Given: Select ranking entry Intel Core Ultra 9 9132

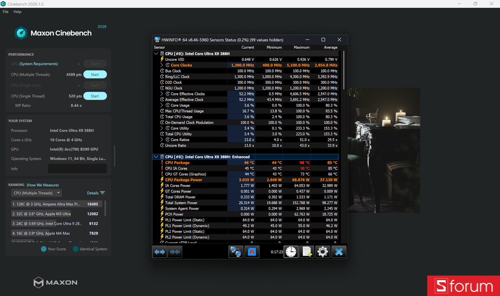Looking at the screenshot, I should 56,223.
